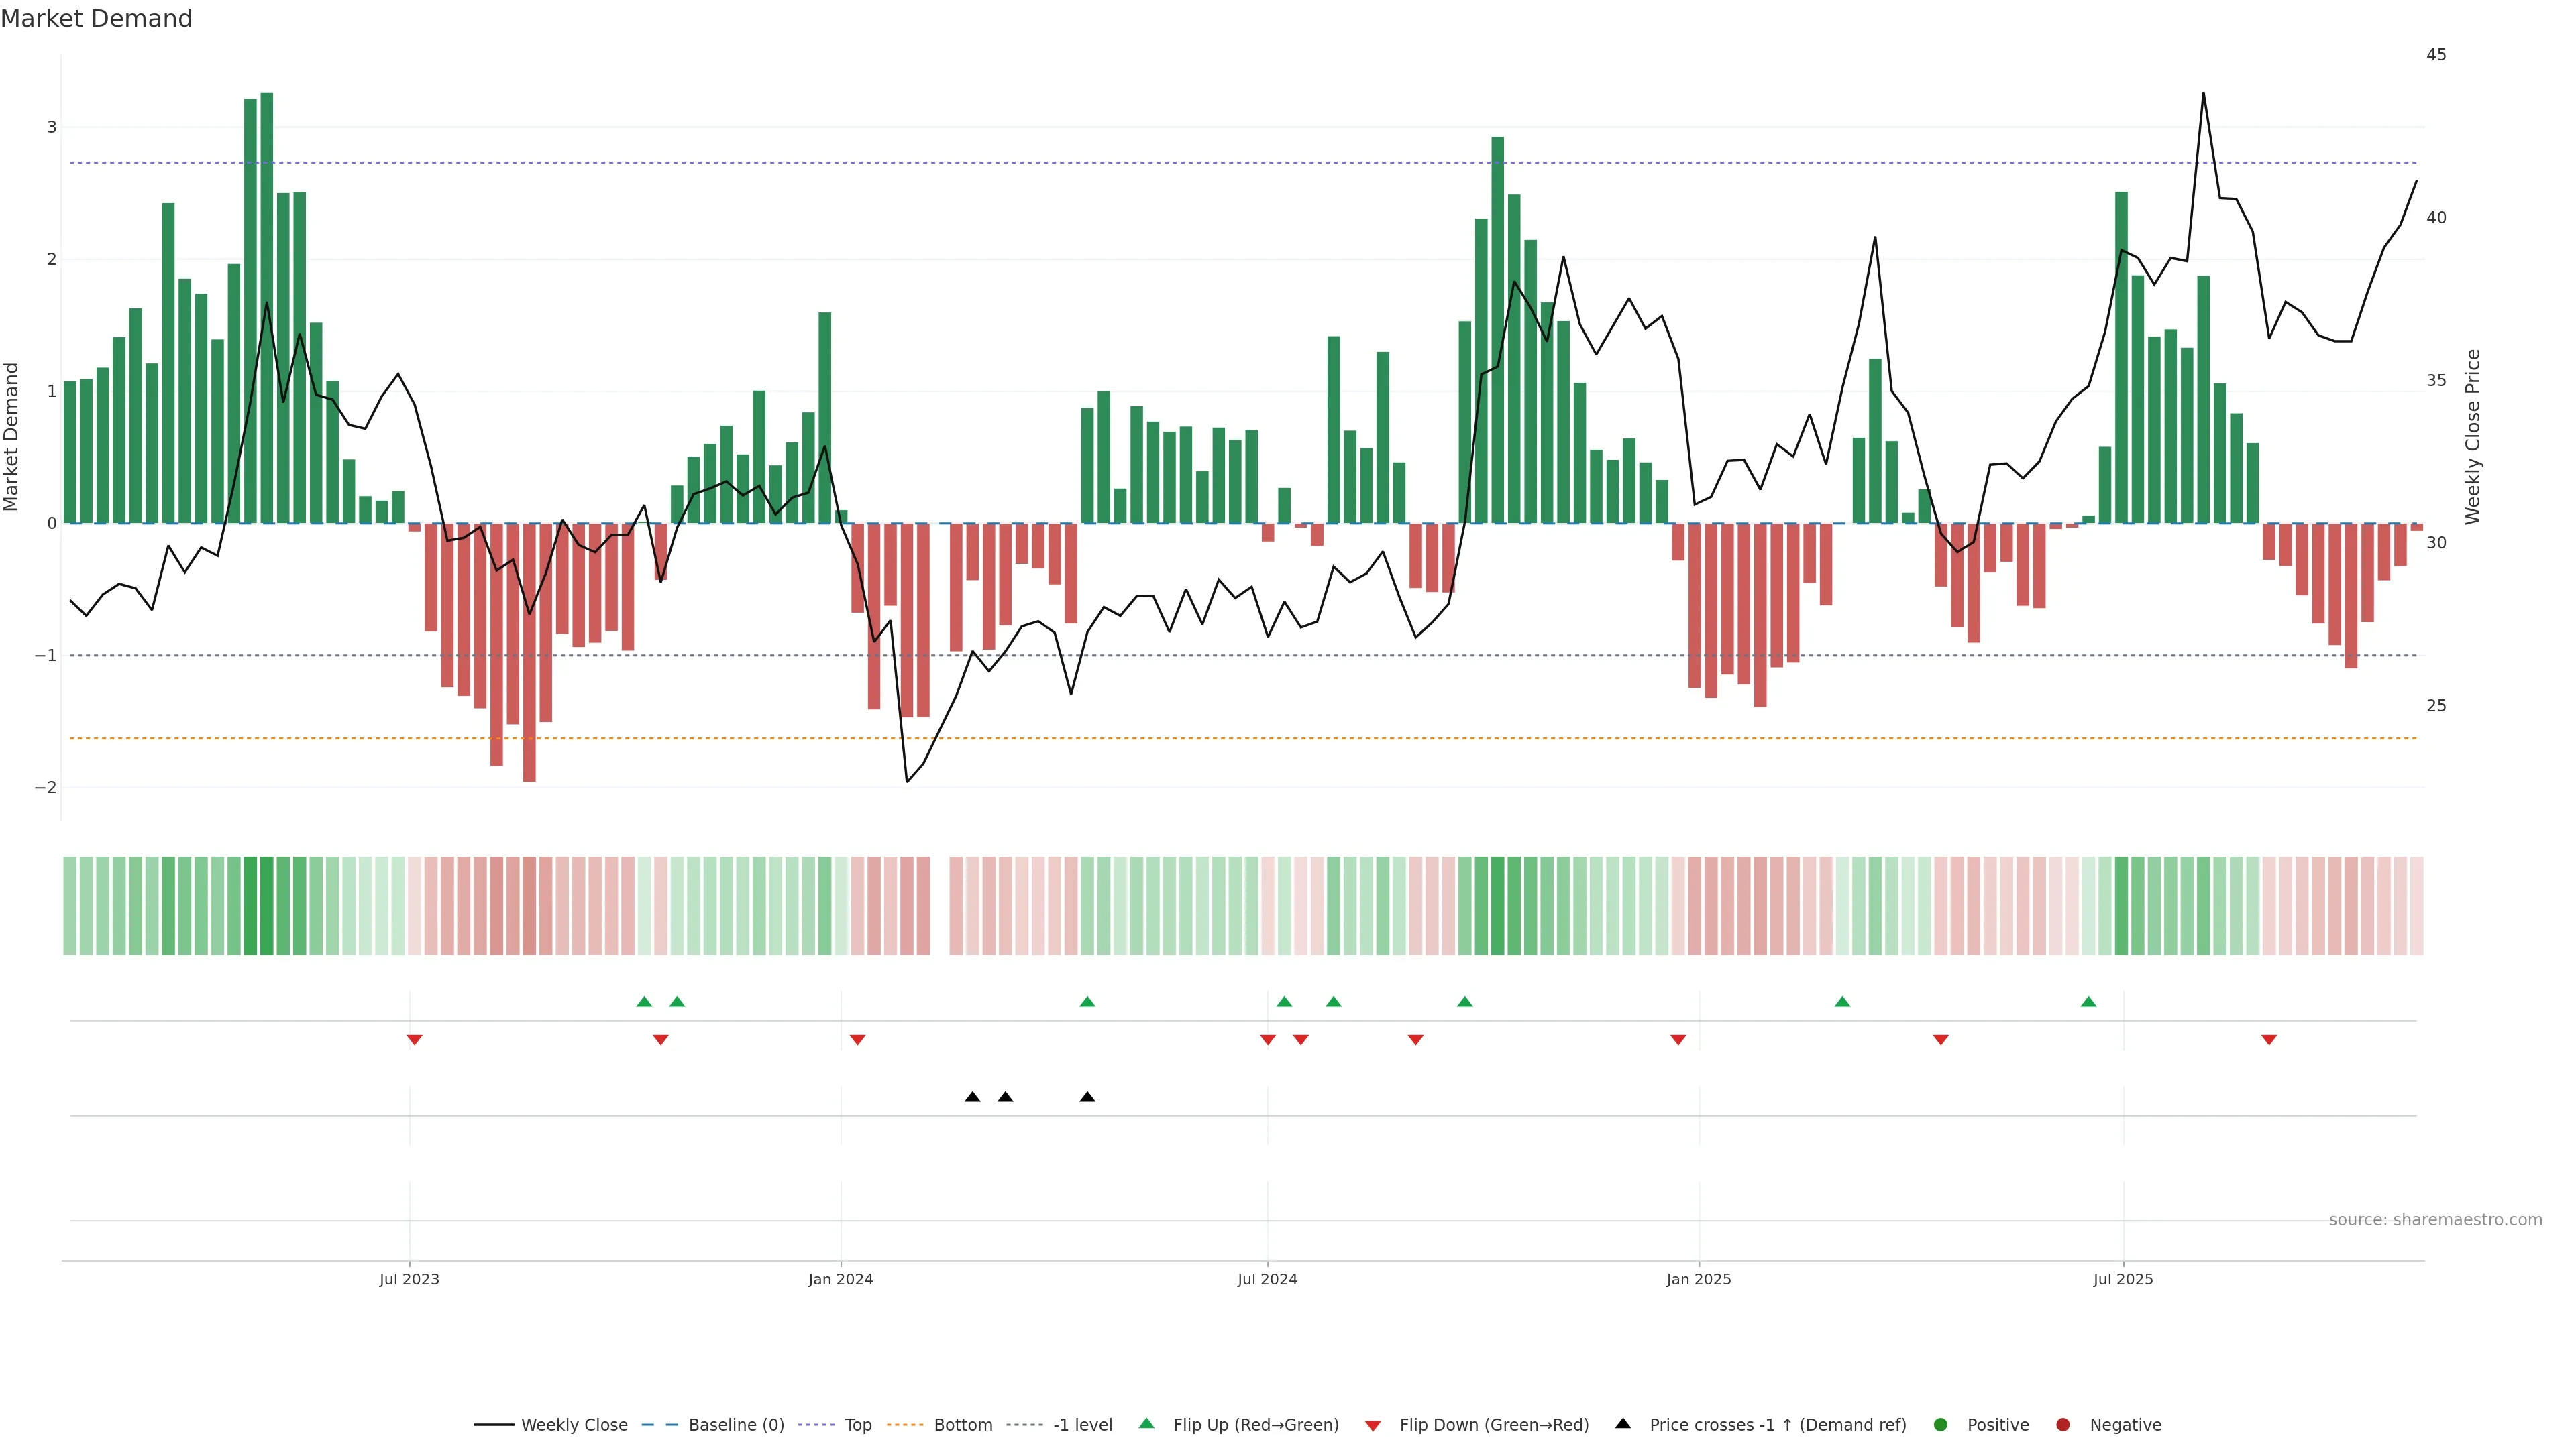Click the last red flip-down marker after Jul 2025

[2269, 1040]
